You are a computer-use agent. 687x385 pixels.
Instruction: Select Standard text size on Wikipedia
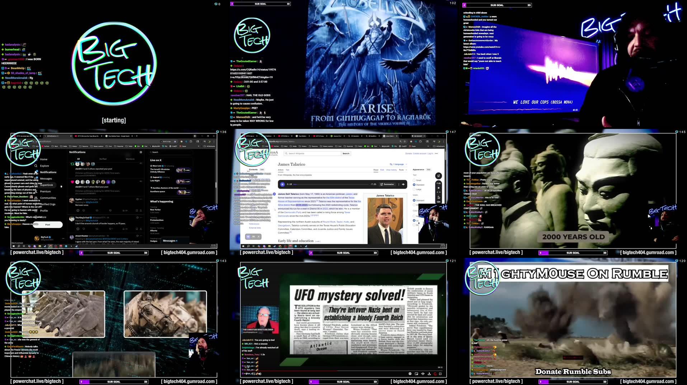(414, 185)
